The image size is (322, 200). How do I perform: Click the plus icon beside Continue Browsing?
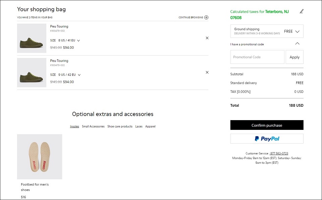(x=206, y=17)
